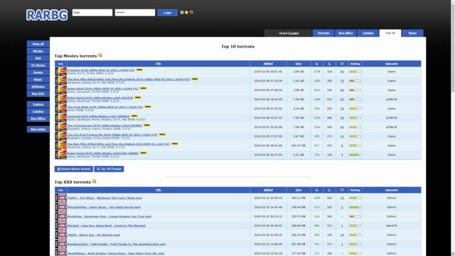Screen dimensions: 455x256
Task: Click the category icon for Prospect.2018 torrent
Action: coord(61,71)
